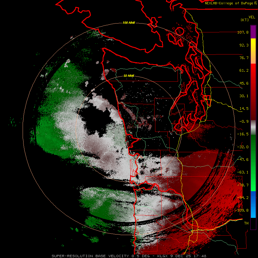Click the 61.2 legend value
Viewport: 258px width, 258px height.
coord(244,71)
